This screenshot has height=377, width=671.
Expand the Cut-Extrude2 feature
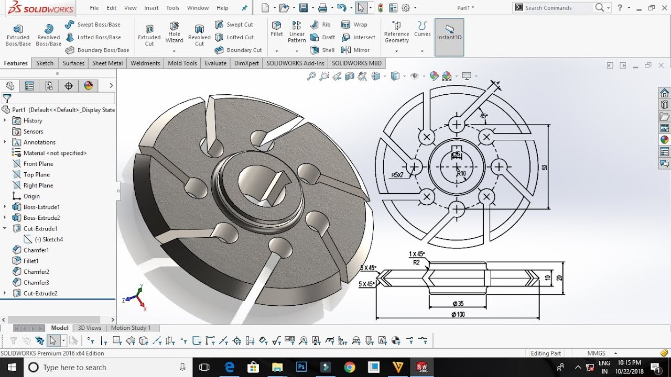coord(5,293)
